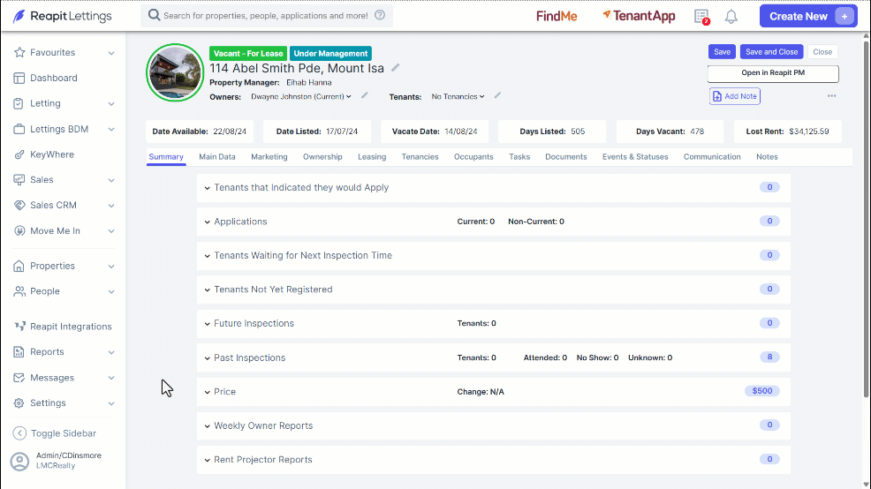The image size is (871, 489).
Task: Edit Tenants with the pencil icon
Action: click(x=497, y=95)
